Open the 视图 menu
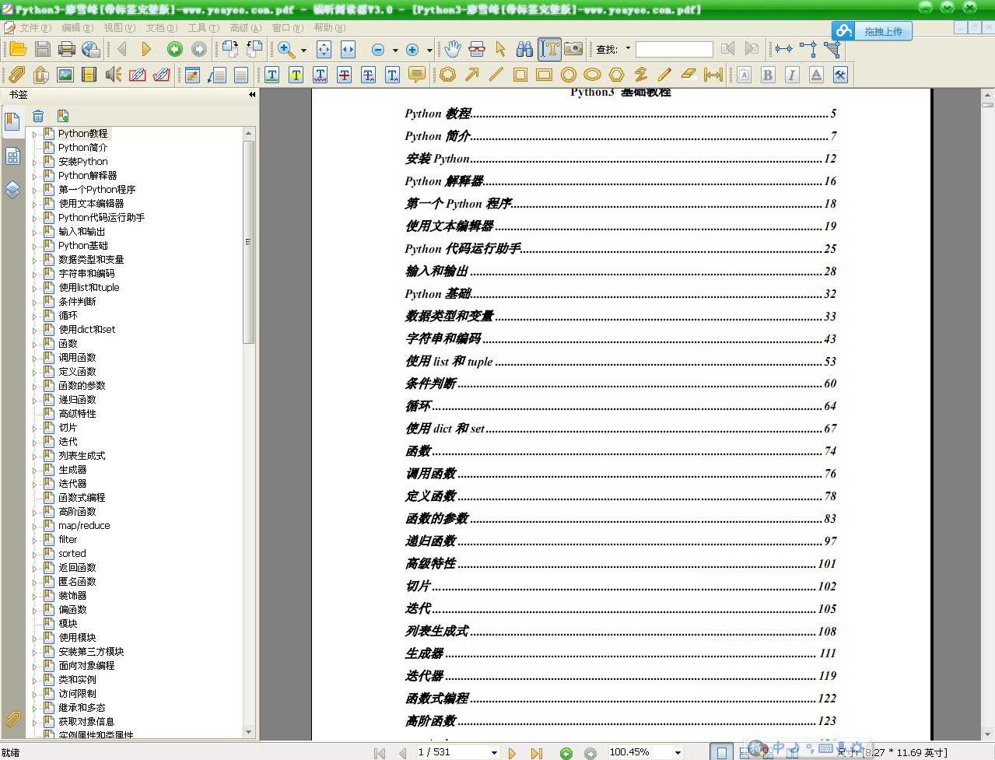The image size is (995, 760). [x=119, y=27]
